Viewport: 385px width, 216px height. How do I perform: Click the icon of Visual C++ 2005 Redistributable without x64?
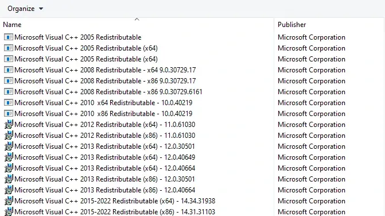(9, 37)
